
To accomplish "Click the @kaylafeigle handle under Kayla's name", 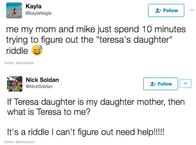I will pos(39,13).
